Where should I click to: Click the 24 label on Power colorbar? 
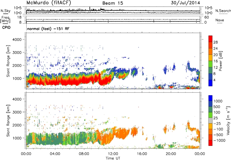pyautogui.click(x=215, y=49)
